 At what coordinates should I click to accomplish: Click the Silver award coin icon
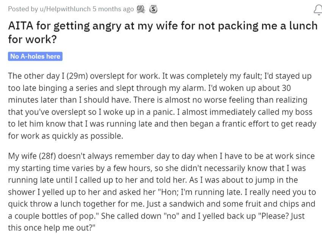pos(153,9)
